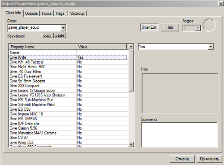Click the No value for Give Ingram MAC-10
The width and height of the screenshot is (224, 165).
click(x=79, y=114)
